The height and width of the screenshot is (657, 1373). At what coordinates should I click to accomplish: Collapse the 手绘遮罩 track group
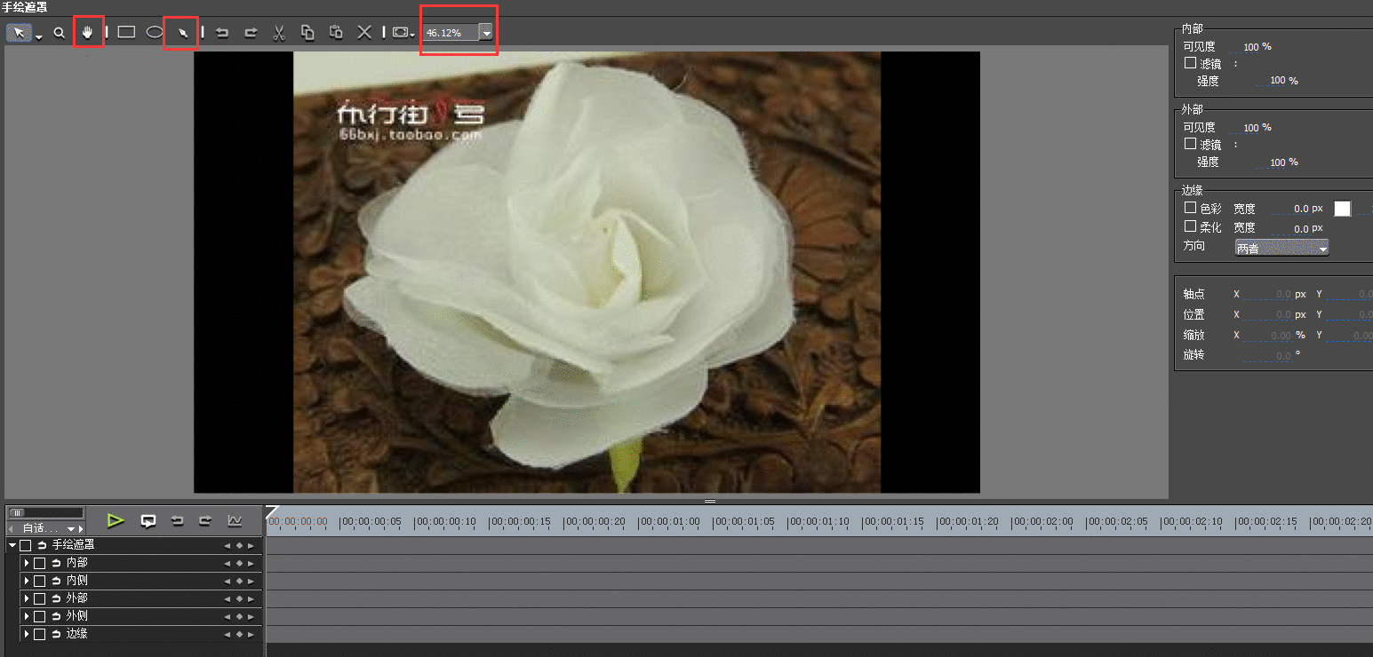12,545
